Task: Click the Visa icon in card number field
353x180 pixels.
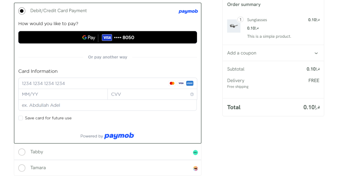Action: click(x=181, y=83)
